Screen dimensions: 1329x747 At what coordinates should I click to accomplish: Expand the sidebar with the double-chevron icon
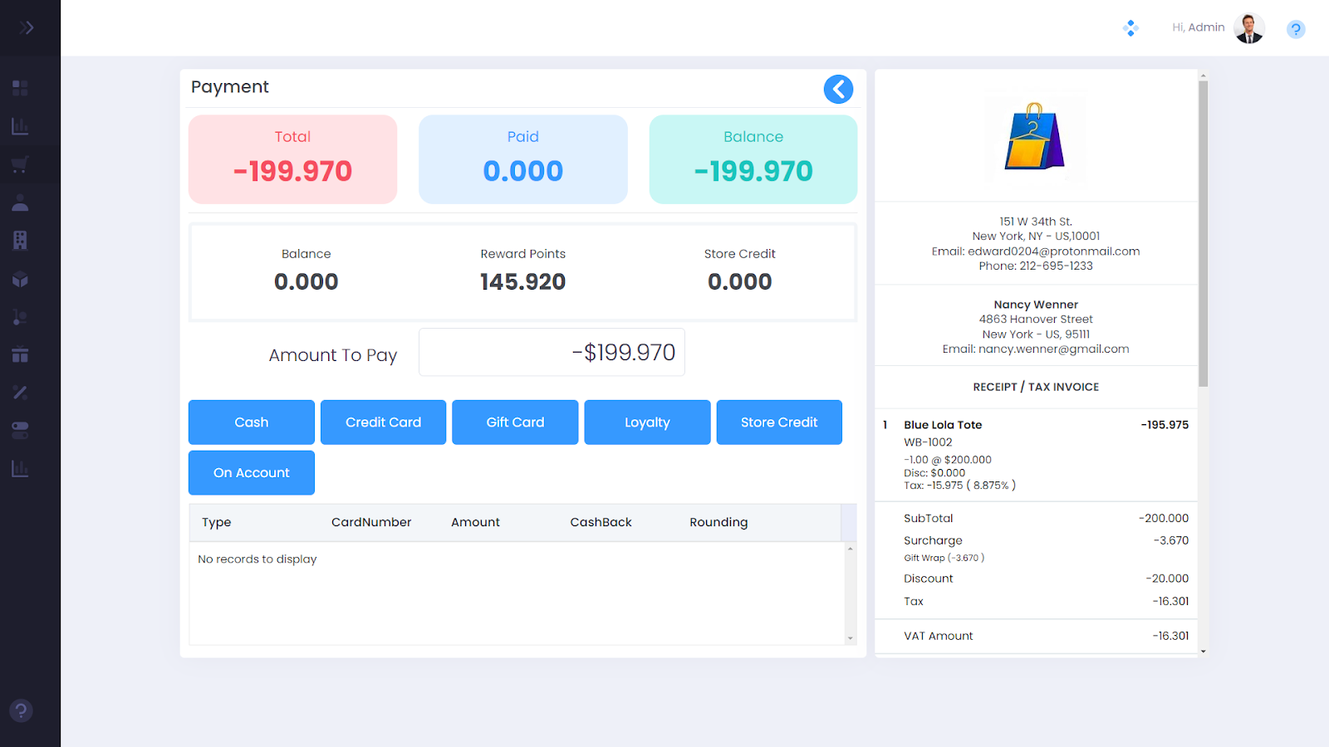(27, 27)
